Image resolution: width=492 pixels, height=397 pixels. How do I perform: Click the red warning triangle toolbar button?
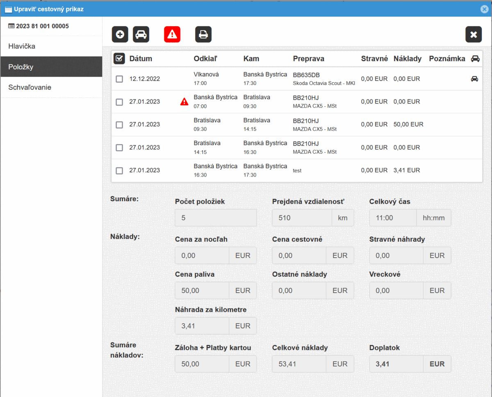click(x=172, y=34)
